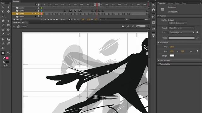Select the PolyStar tool
Viewport: 202px width, 113px height.
pos(9,30)
